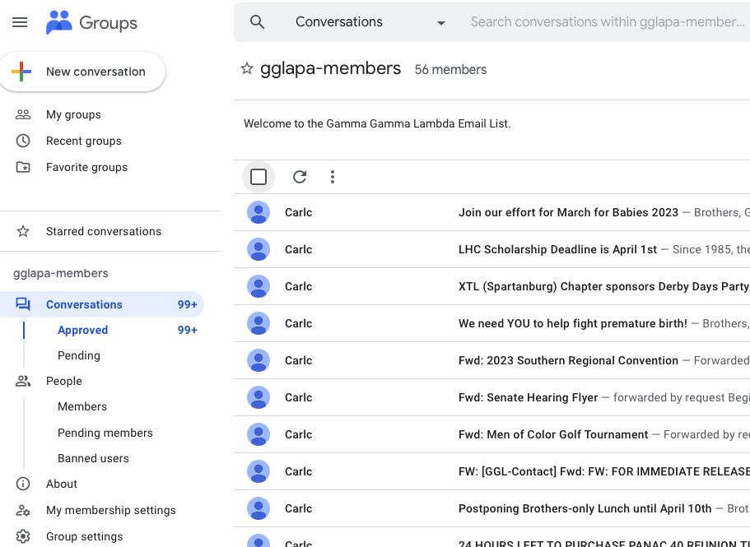The width and height of the screenshot is (750, 547).
Task: Start a New conversation
Action: [82, 72]
